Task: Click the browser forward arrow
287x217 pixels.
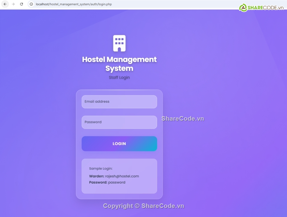Action: 13,4
